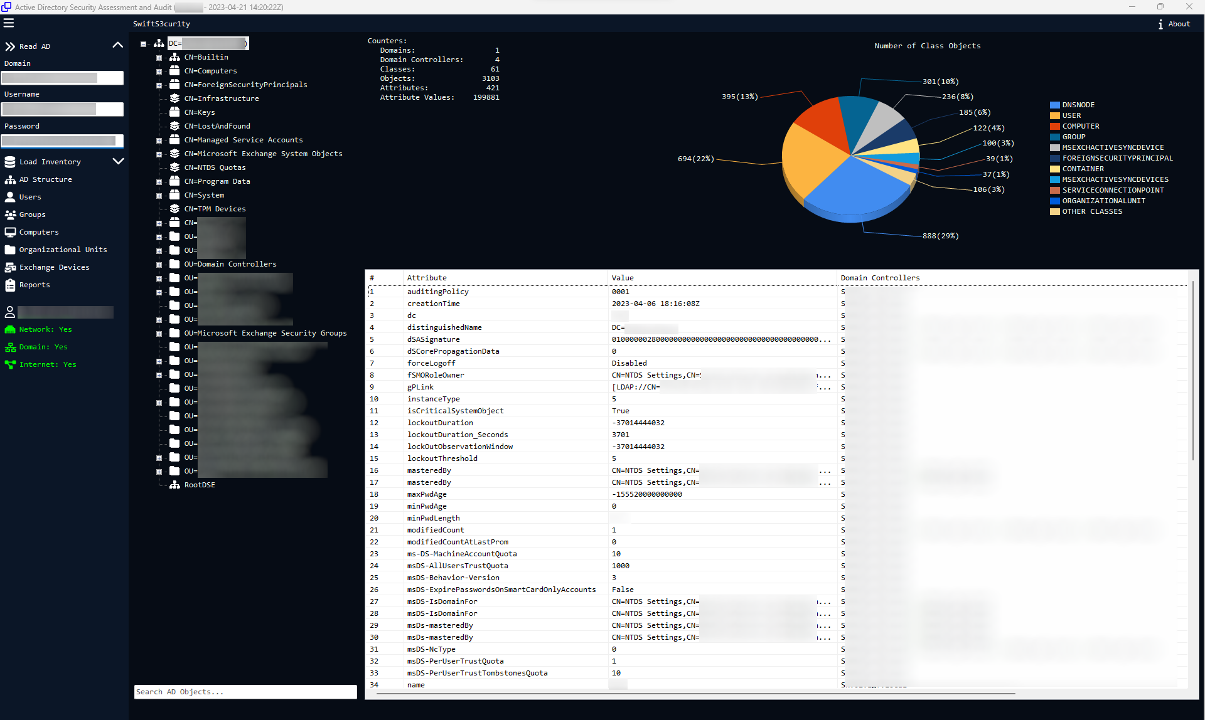1205x720 pixels.
Task: Open Exchange Devices sidebar item
Action: 54,267
